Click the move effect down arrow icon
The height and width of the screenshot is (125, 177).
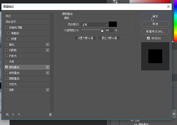(19, 114)
